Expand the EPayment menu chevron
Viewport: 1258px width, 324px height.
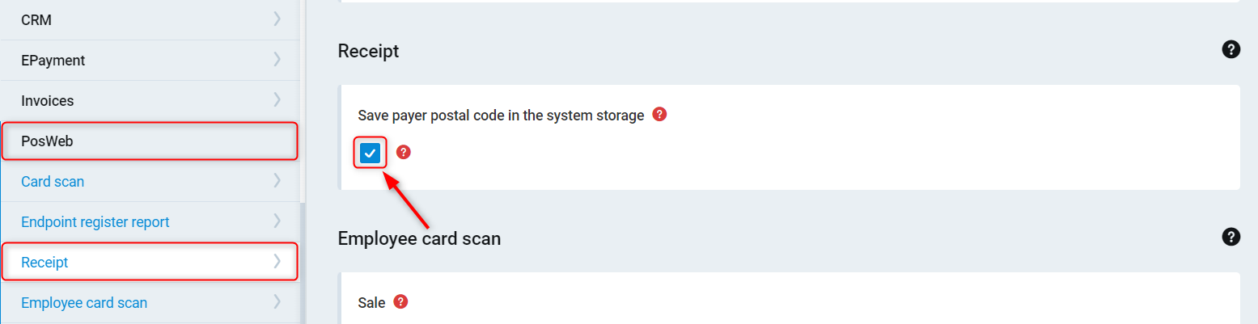coord(277,60)
